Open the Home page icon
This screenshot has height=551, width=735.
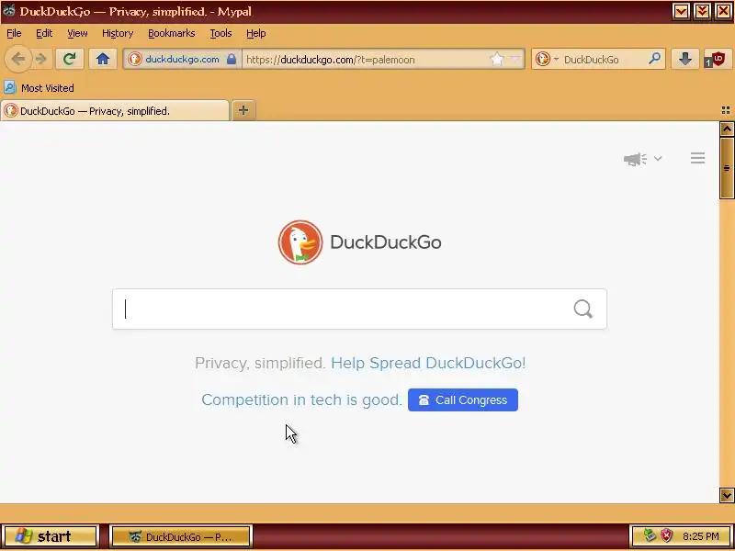coord(103,59)
